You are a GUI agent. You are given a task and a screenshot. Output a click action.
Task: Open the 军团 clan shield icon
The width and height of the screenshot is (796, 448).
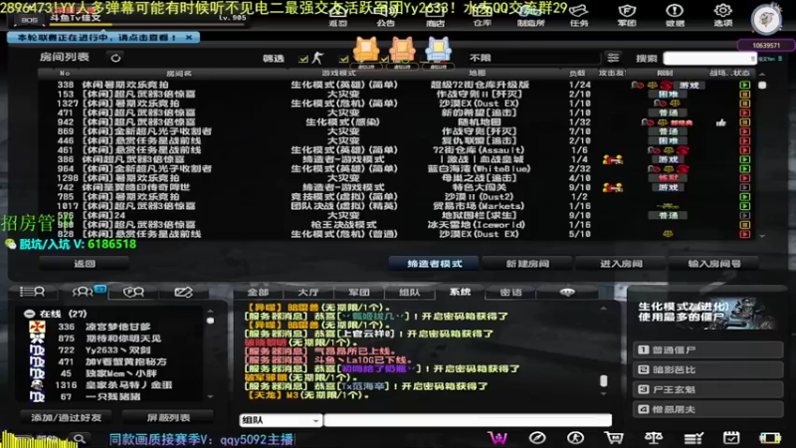coord(627,15)
